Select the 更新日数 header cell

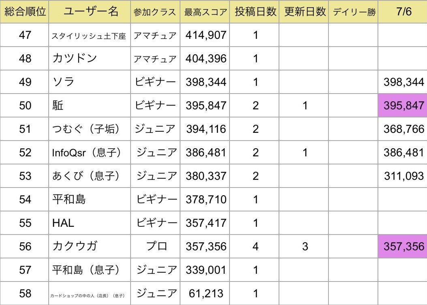tap(304, 12)
